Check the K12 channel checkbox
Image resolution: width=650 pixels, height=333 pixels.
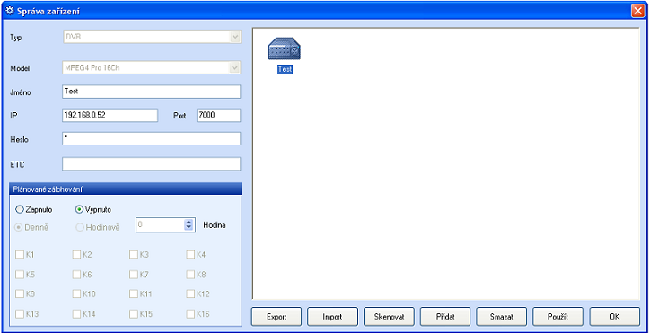[190, 294]
